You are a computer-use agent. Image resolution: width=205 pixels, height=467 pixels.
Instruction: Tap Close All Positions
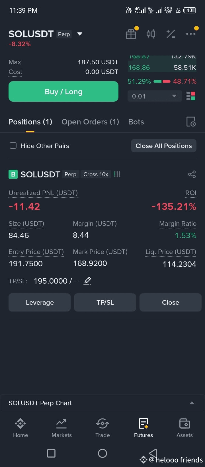click(x=164, y=146)
